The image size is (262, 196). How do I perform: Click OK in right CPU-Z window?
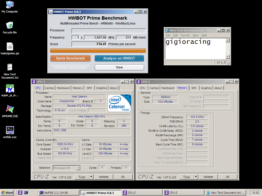click(x=227, y=177)
